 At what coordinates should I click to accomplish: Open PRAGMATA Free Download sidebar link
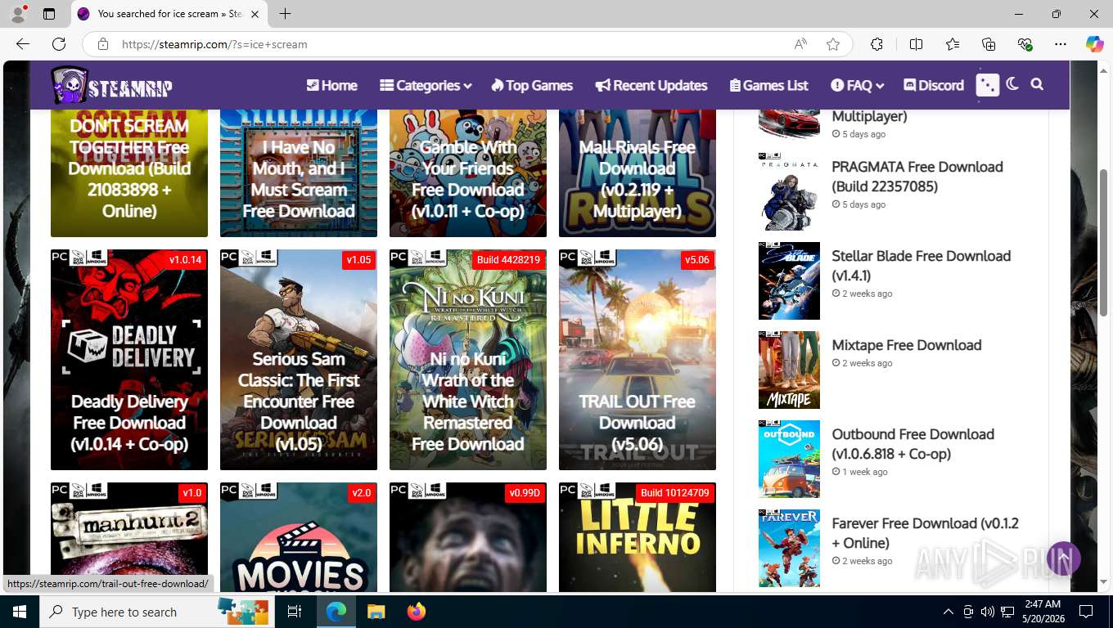917,177
